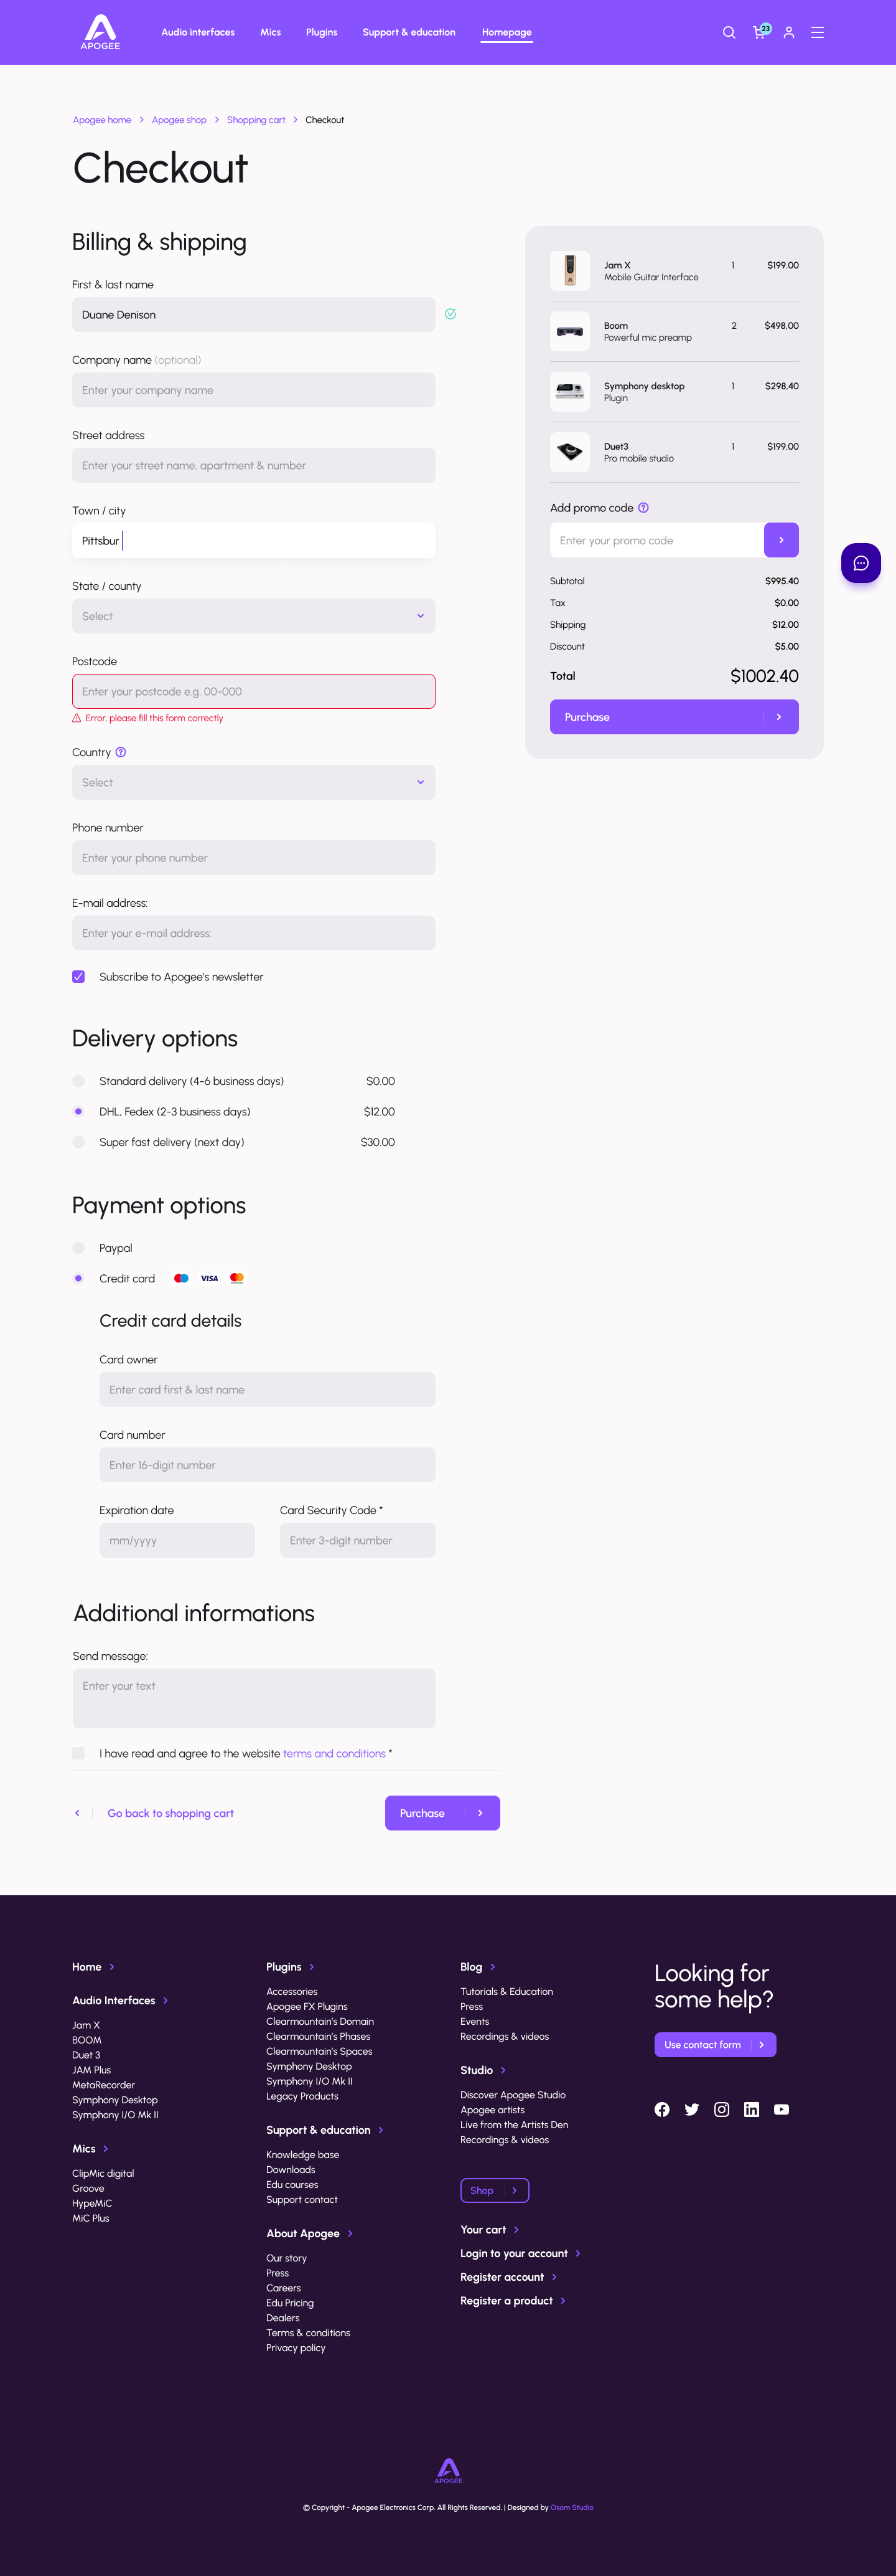Open the search icon in header
Image resolution: width=896 pixels, height=2576 pixels.
[x=729, y=32]
